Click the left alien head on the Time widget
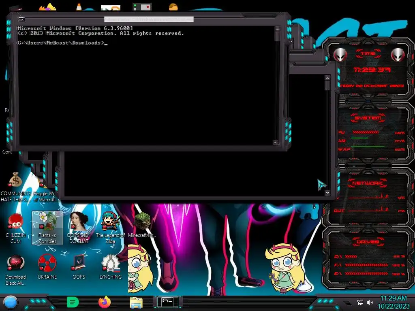Screen dimensions: 415x311 (x=340, y=55)
